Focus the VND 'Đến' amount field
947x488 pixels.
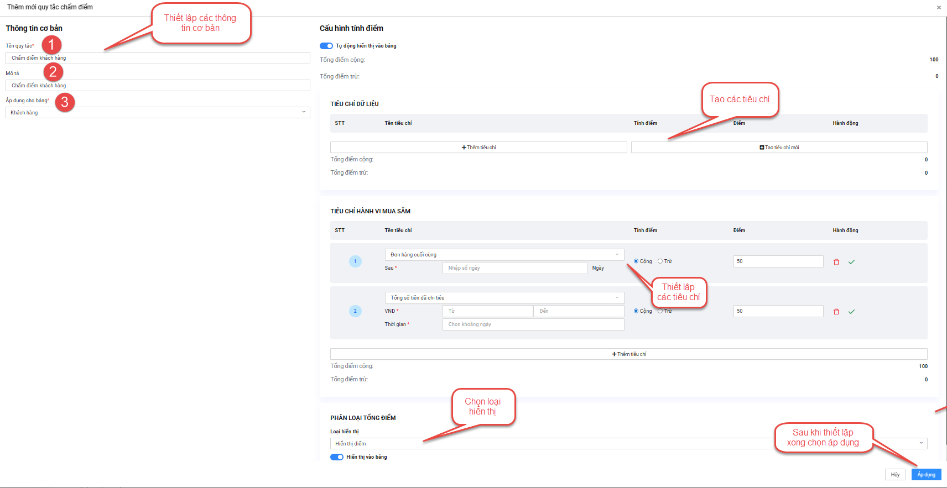(579, 311)
